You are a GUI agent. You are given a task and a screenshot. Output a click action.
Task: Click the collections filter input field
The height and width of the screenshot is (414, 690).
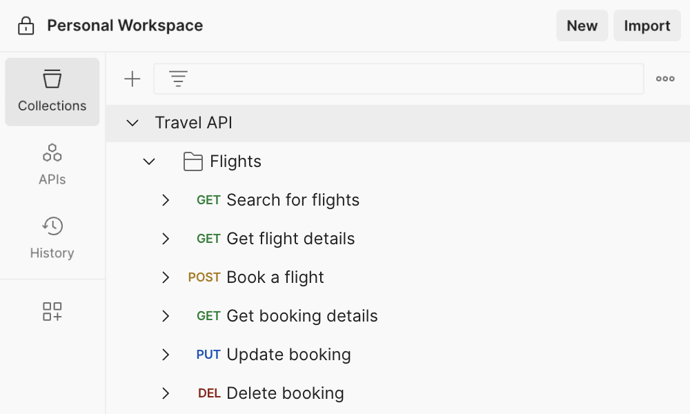click(x=414, y=79)
